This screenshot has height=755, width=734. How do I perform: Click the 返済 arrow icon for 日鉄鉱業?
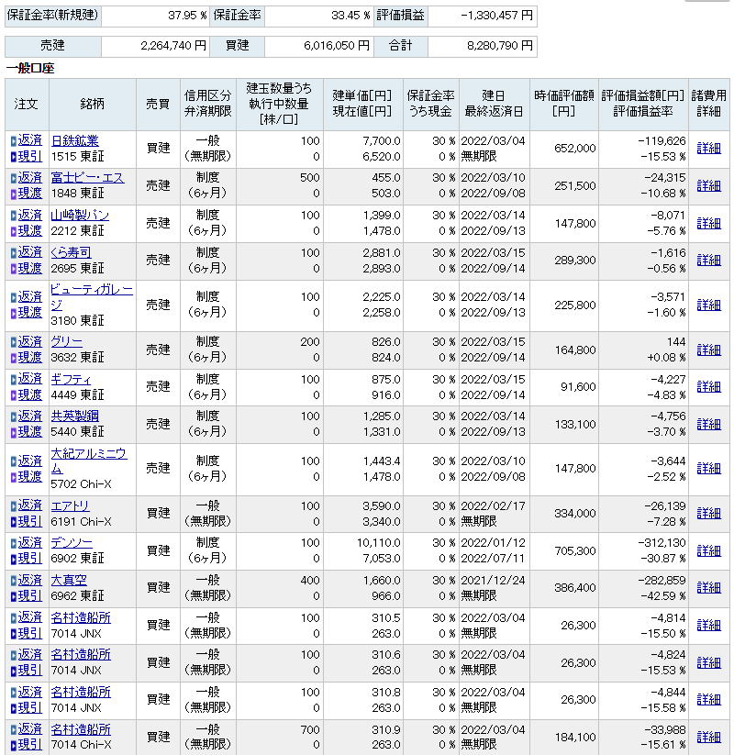[x=14, y=140]
